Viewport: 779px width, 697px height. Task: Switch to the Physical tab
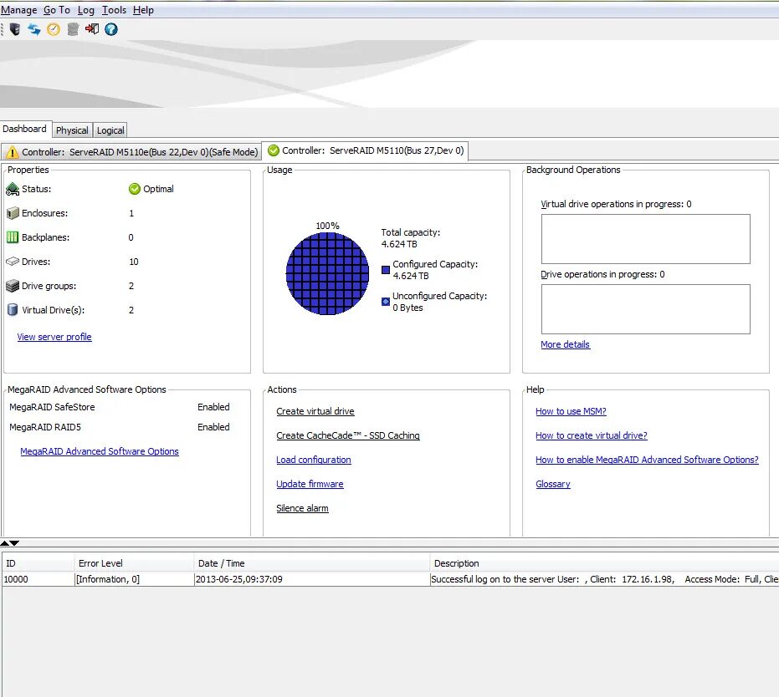tap(72, 130)
